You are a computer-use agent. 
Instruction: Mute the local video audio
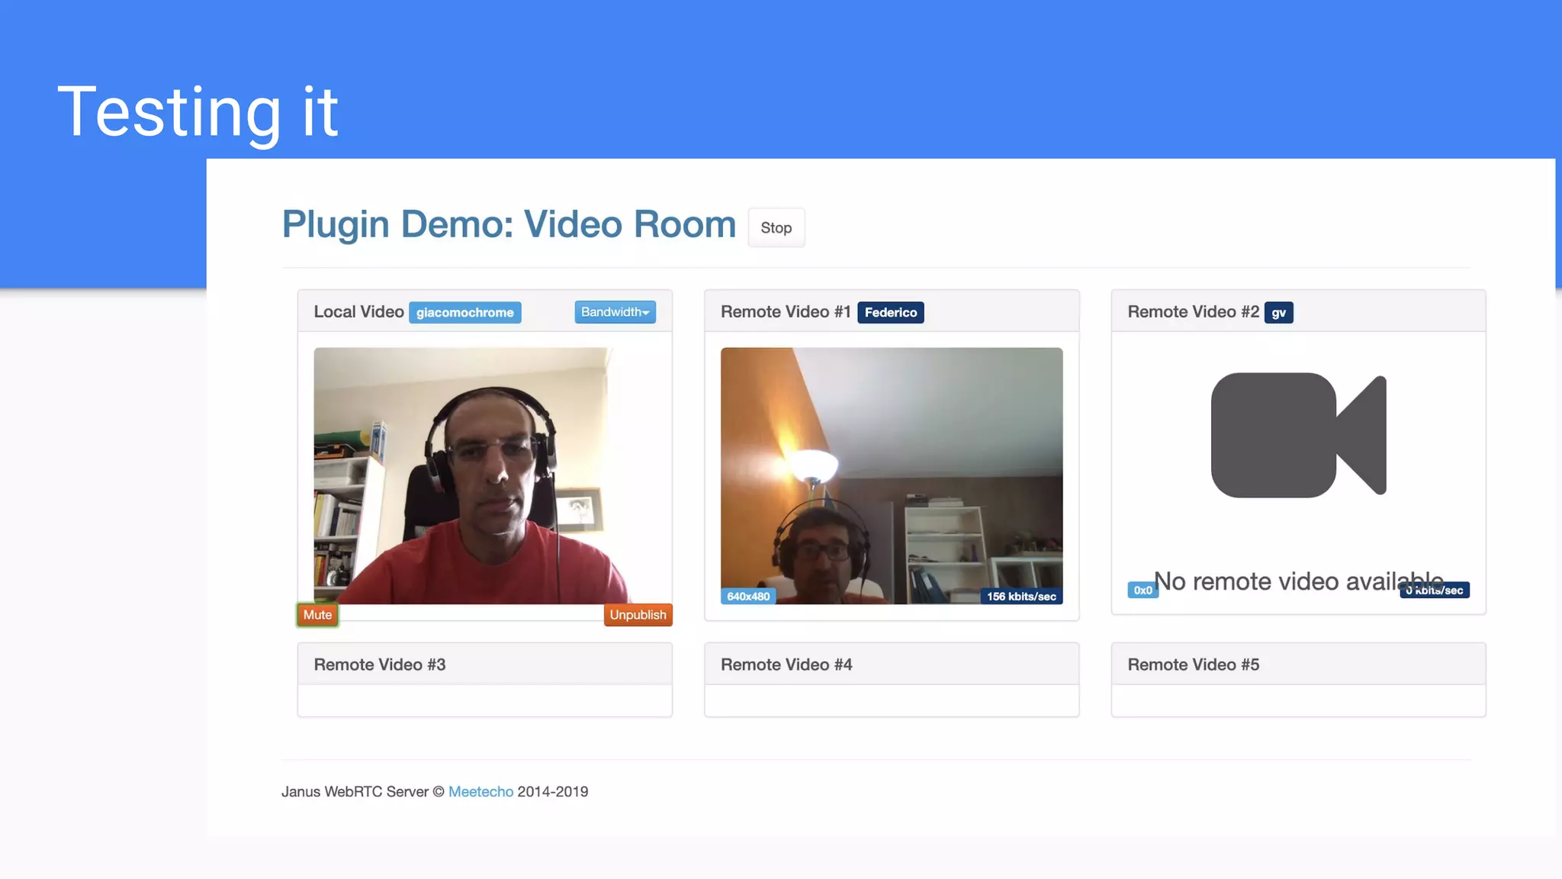point(317,615)
